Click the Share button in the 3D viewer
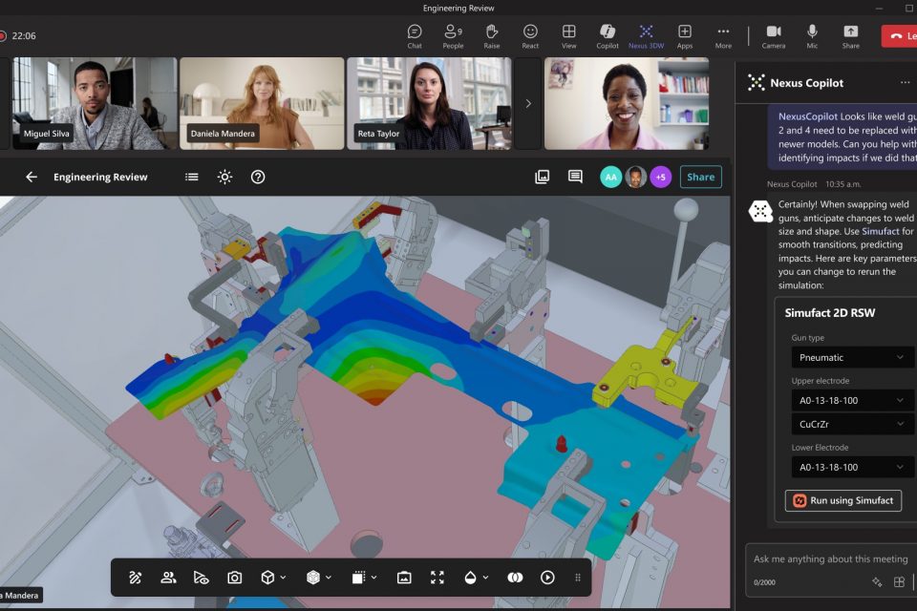This screenshot has height=611, width=917. coord(700,177)
